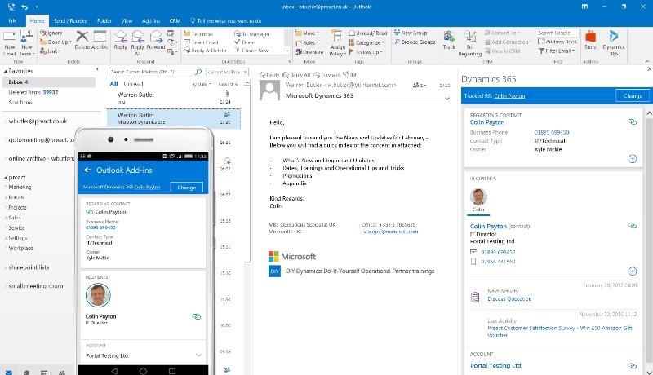
Task: Run the To Manager quick step
Action: point(252,34)
